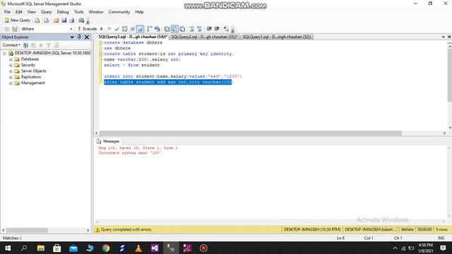
Task: Expand the Management folder
Action: 11,83
